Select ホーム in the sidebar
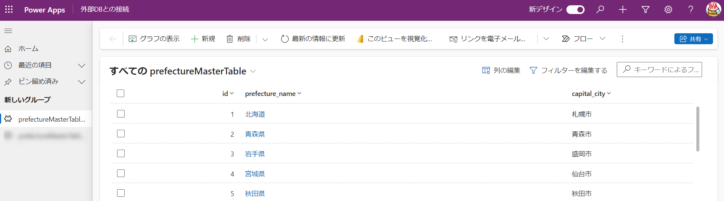Viewport: 724px width, 201px height. [x=28, y=49]
